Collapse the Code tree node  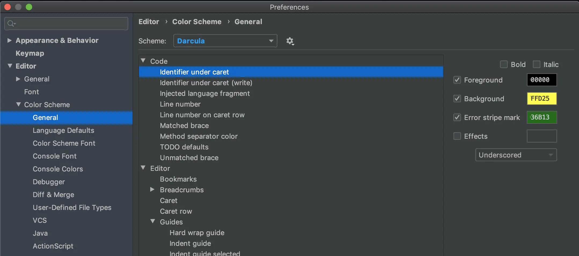(x=143, y=61)
